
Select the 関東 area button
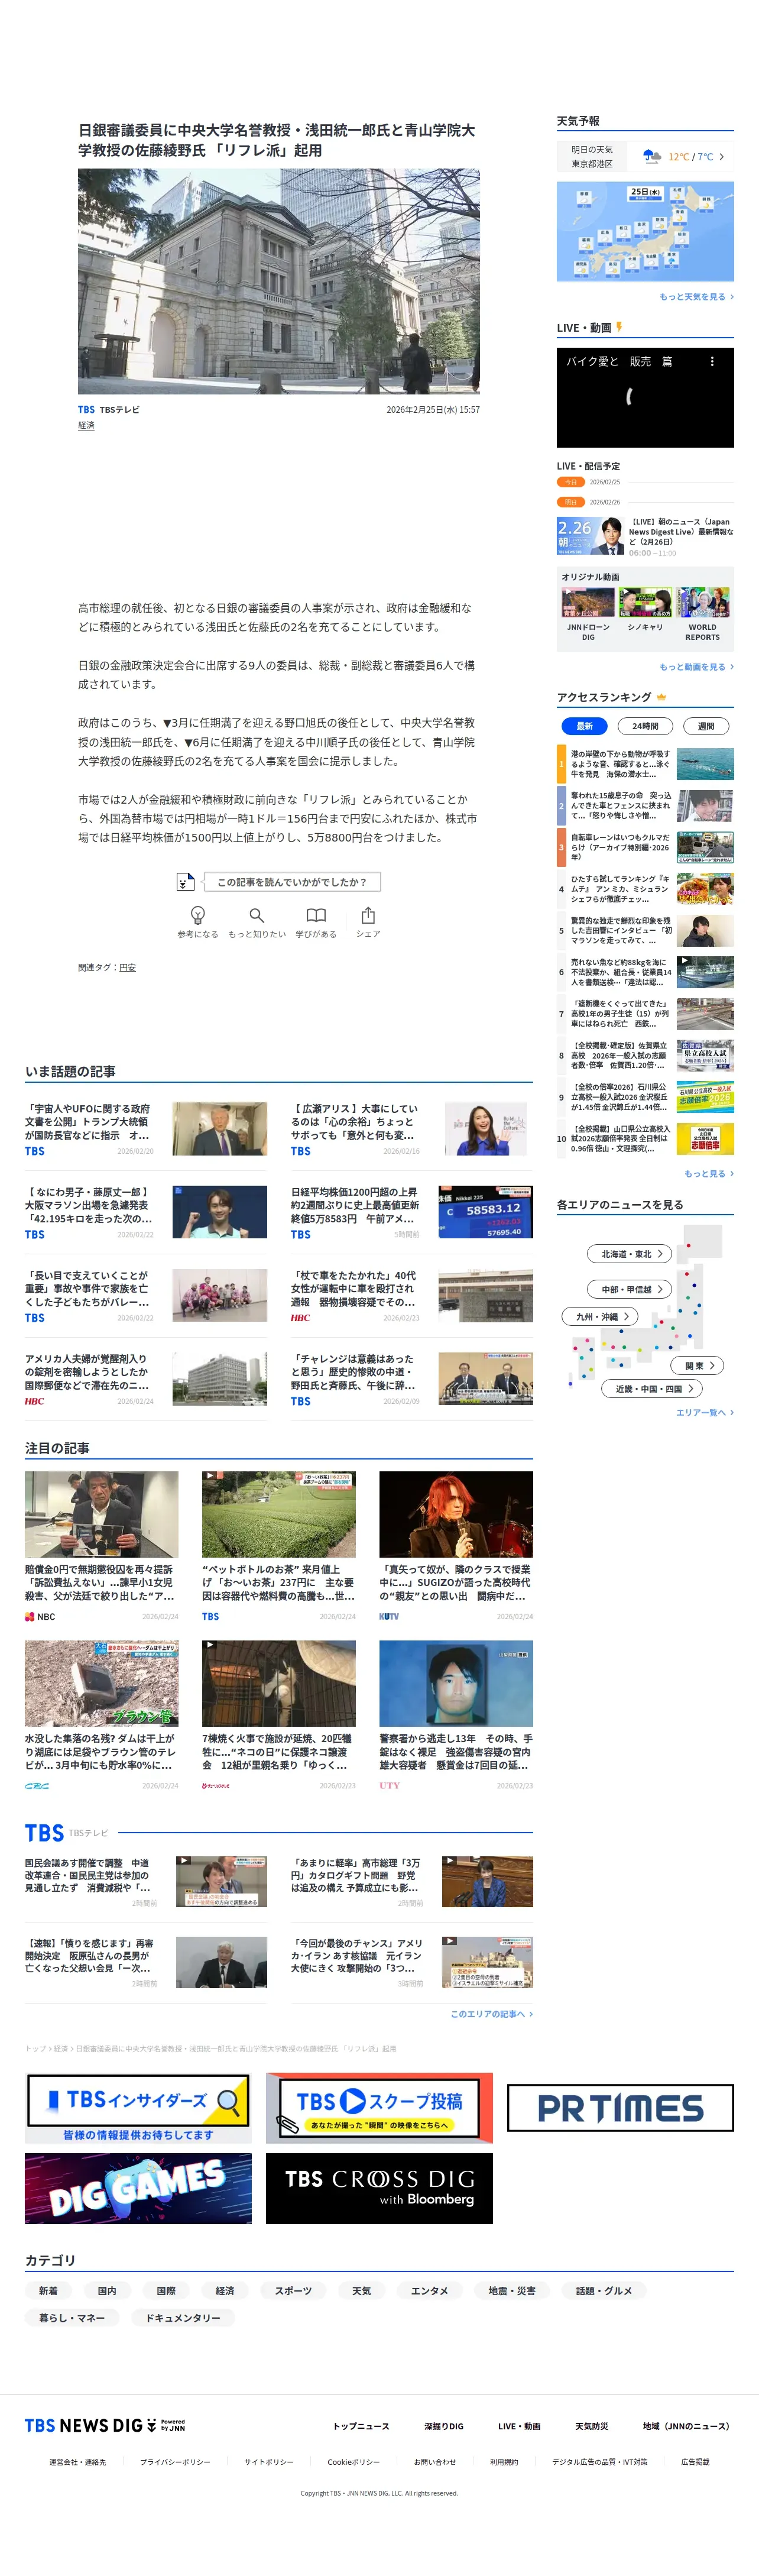point(698,1365)
